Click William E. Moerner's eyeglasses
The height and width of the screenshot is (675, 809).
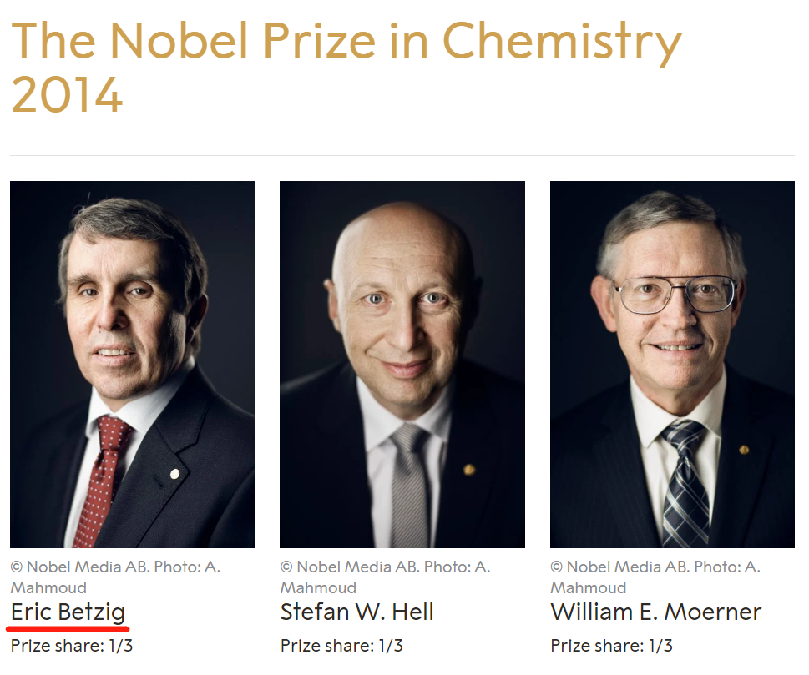point(675,295)
